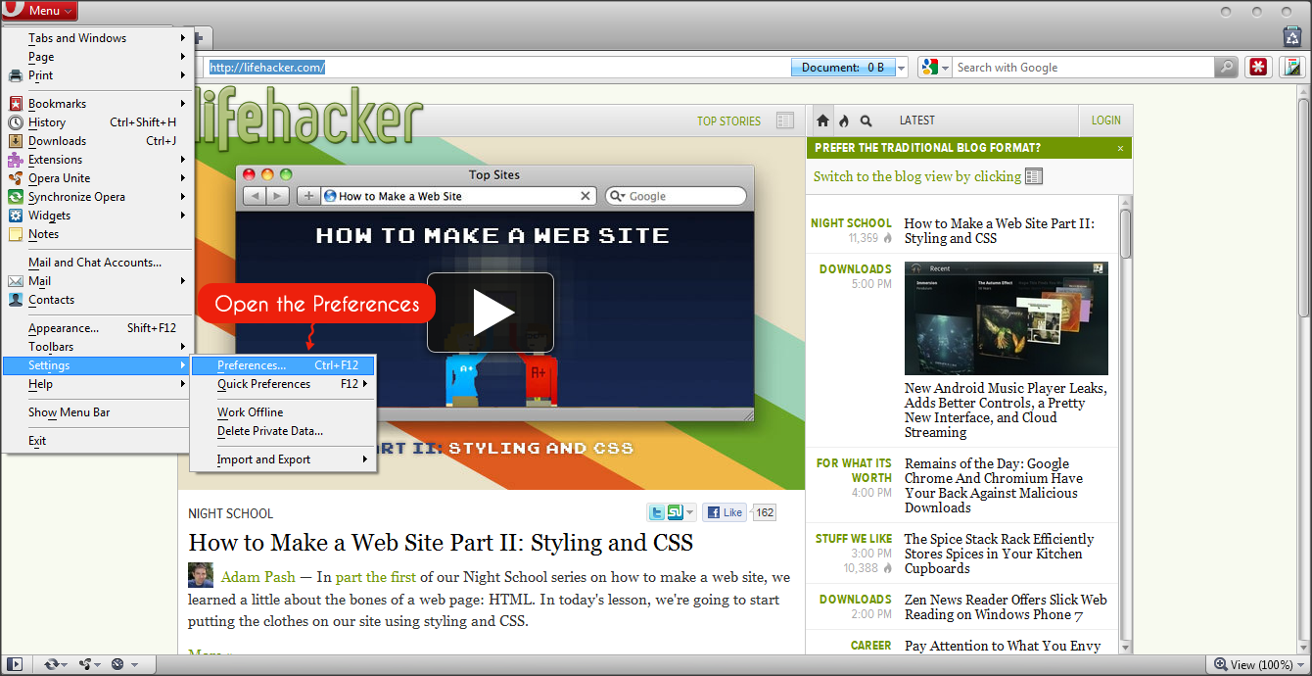Select the highlighted Settings menu item
Viewport: 1312px width, 676px height.
96,365
